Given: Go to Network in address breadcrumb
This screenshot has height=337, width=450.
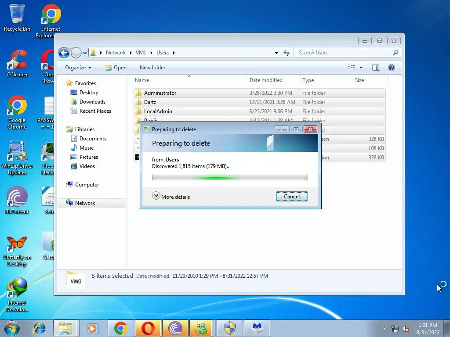Looking at the screenshot, I should (x=116, y=53).
